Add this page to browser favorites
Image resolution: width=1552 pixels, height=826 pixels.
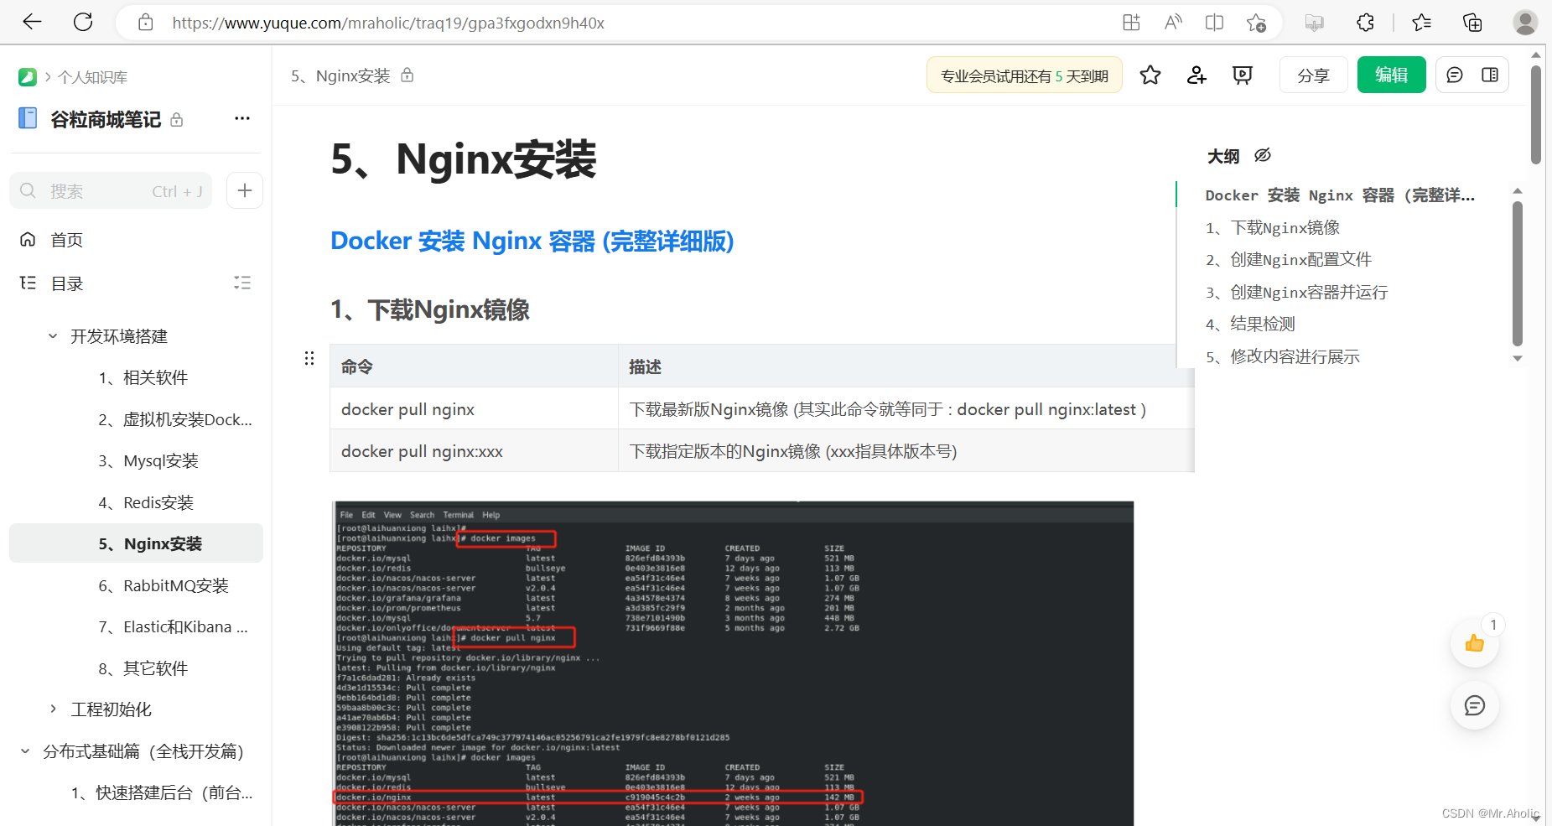click(1256, 23)
